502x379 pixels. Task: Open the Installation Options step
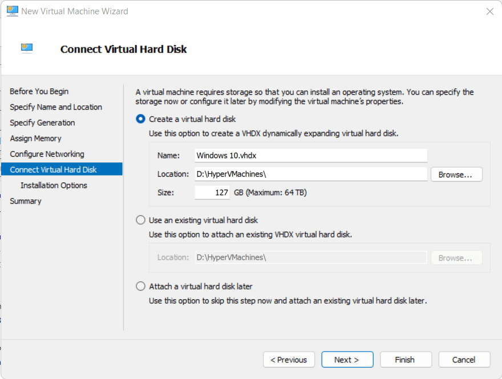54,185
